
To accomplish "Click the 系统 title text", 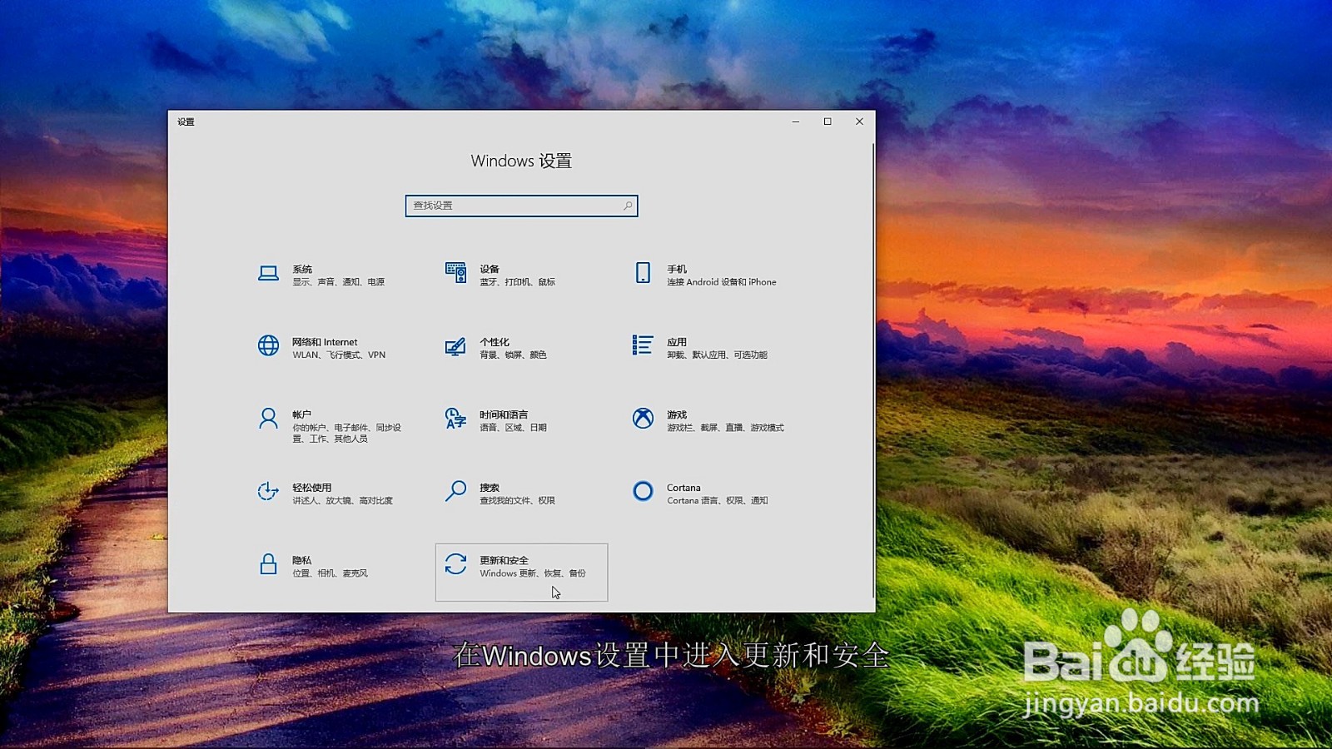I will [x=302, y=269].
